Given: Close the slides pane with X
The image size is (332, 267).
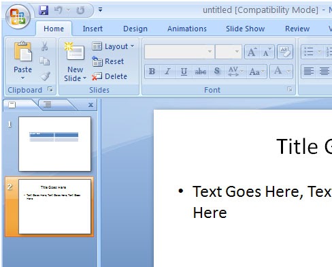Looking at the screenshot, I should [x=90, y=105].
